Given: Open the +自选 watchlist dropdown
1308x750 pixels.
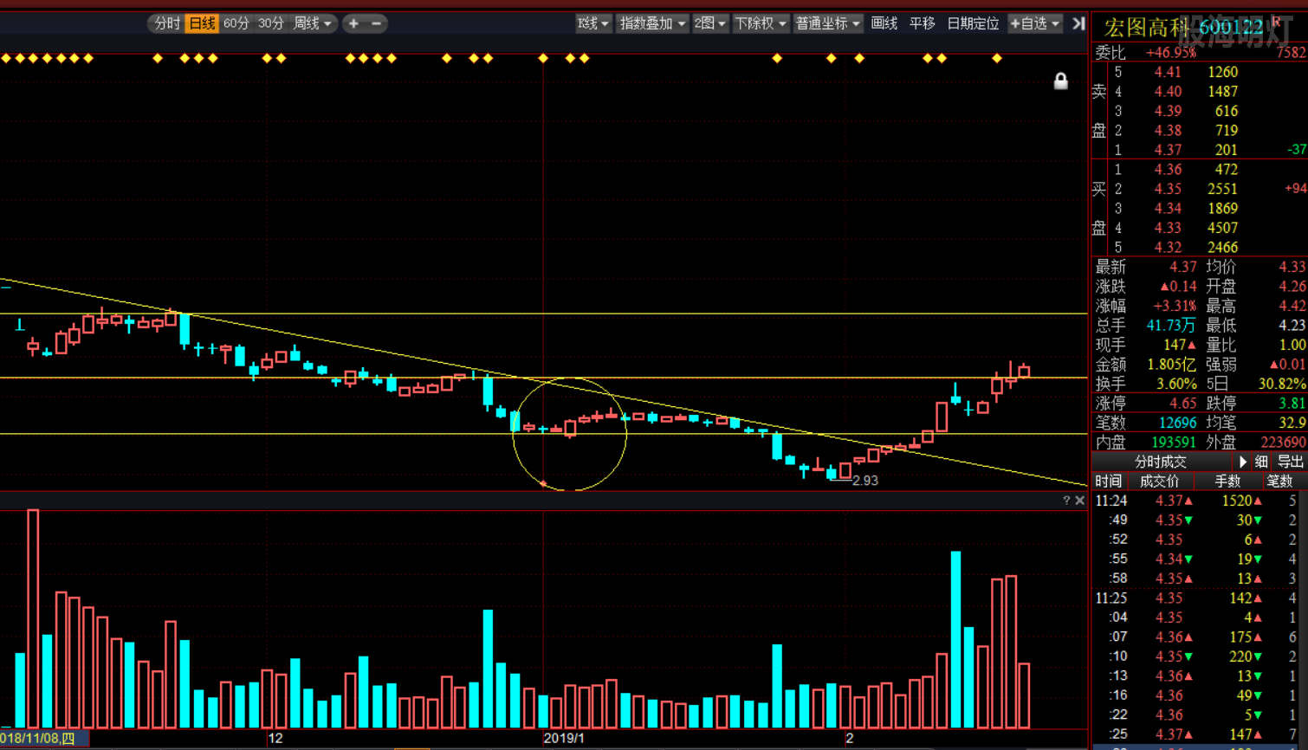Looking at the screenshot, I should (1035, 23).
